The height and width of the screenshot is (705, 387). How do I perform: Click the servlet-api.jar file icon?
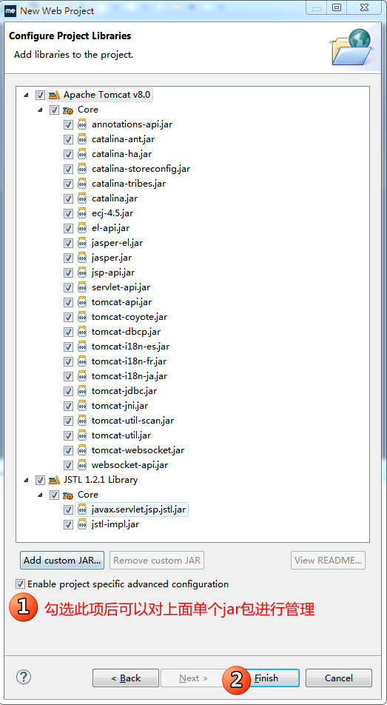[x=82, y=288]
